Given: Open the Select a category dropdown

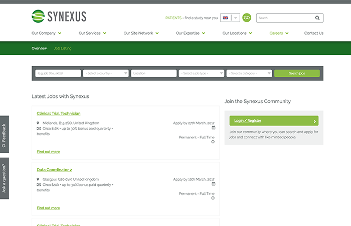Looking at the screenshot, I should 249,73.
